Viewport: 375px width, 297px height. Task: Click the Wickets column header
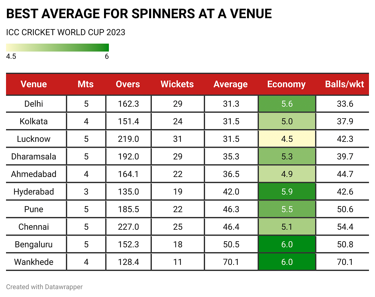click(177, 84)
